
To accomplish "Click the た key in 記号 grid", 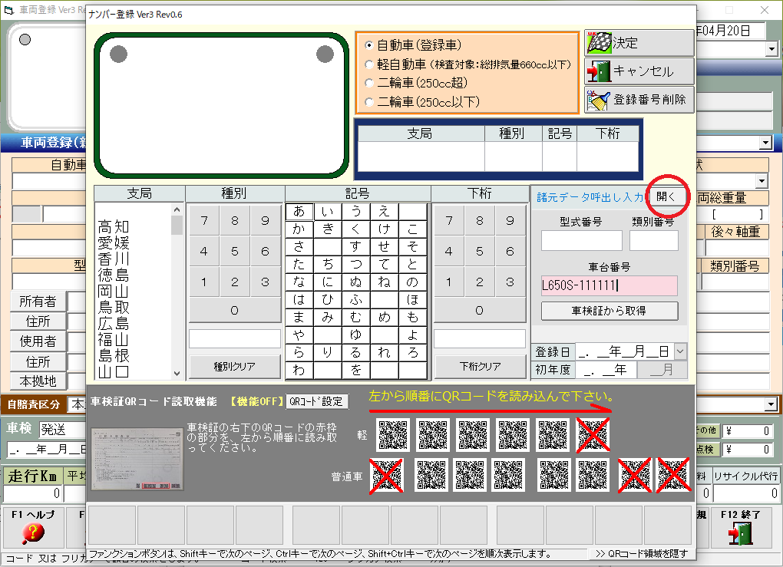I will click(x=299, y=264).
